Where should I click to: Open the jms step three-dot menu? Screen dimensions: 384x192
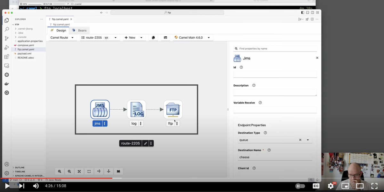(105, 123)
